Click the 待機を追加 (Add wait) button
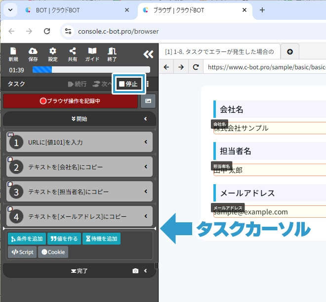Image resolution: width=326 pixels, height=302 pixels. click(x=101, y=239)
